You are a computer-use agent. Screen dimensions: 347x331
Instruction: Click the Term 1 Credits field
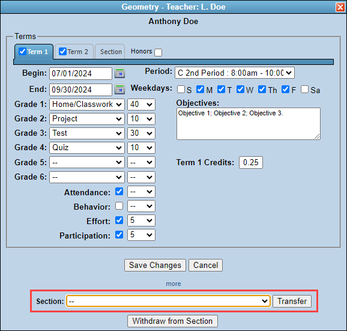(251, 163)
